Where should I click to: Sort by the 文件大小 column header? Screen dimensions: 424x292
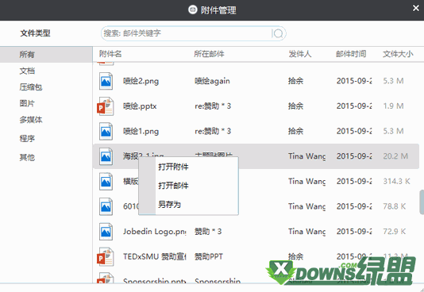click(x=398, y=54)
